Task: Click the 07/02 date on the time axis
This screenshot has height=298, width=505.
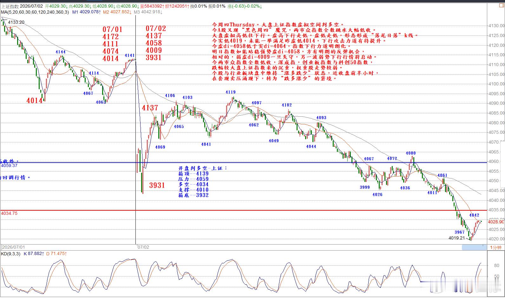Action: coord(143,247)
